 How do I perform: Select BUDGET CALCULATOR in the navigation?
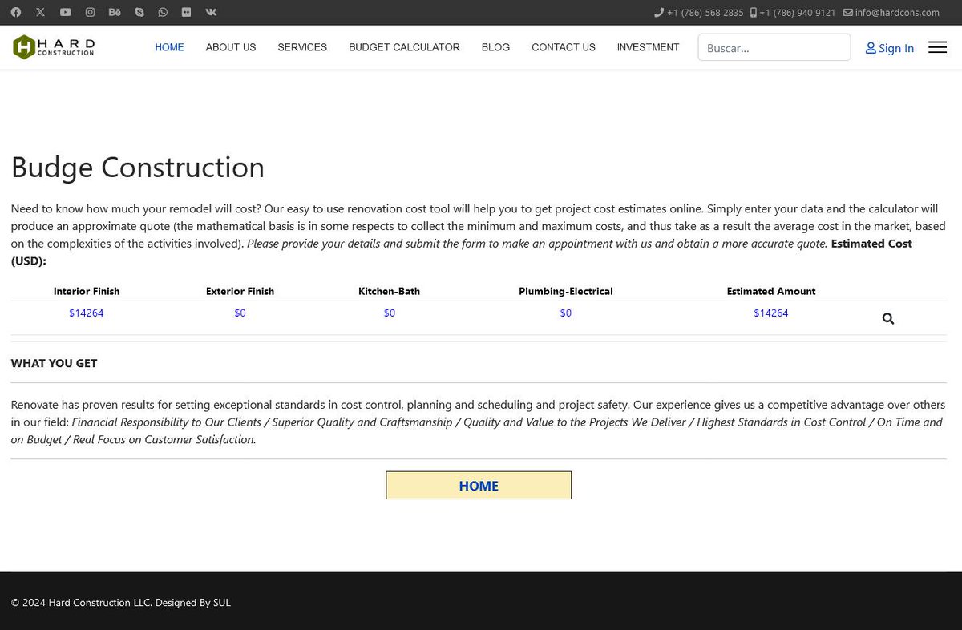pyautogui.click(x=404, y=47)
